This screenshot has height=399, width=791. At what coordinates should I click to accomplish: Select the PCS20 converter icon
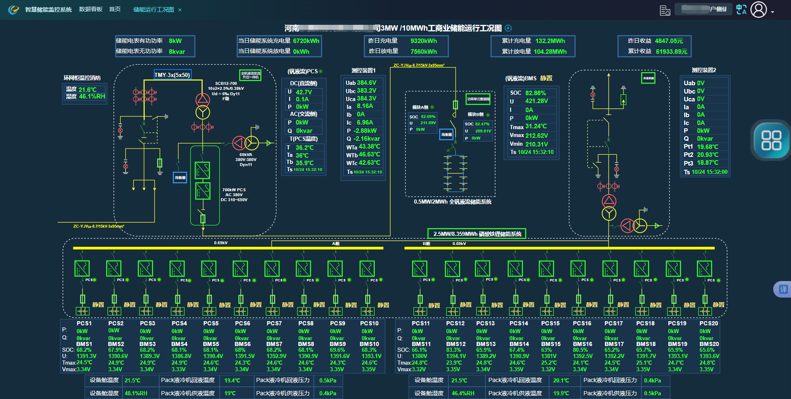tap(704, 269)
